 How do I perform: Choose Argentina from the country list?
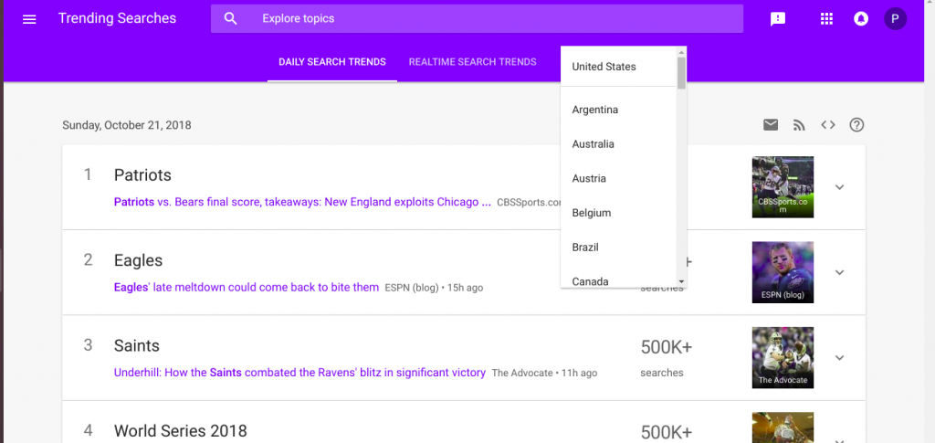pyautogui.click(x=618, y=110)
